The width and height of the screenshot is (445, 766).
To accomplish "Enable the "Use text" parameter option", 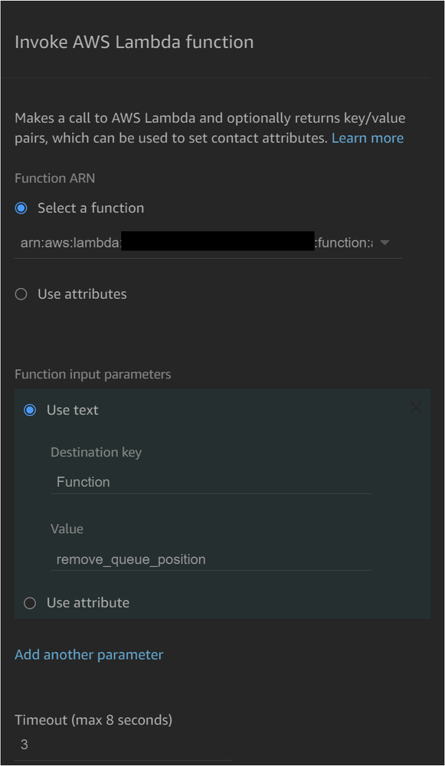I will (x=29, y=410).
